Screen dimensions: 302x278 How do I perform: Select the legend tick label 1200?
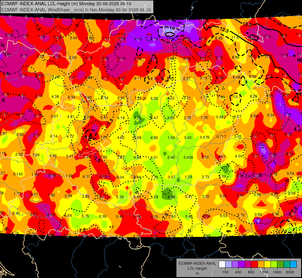coord(264,272)
